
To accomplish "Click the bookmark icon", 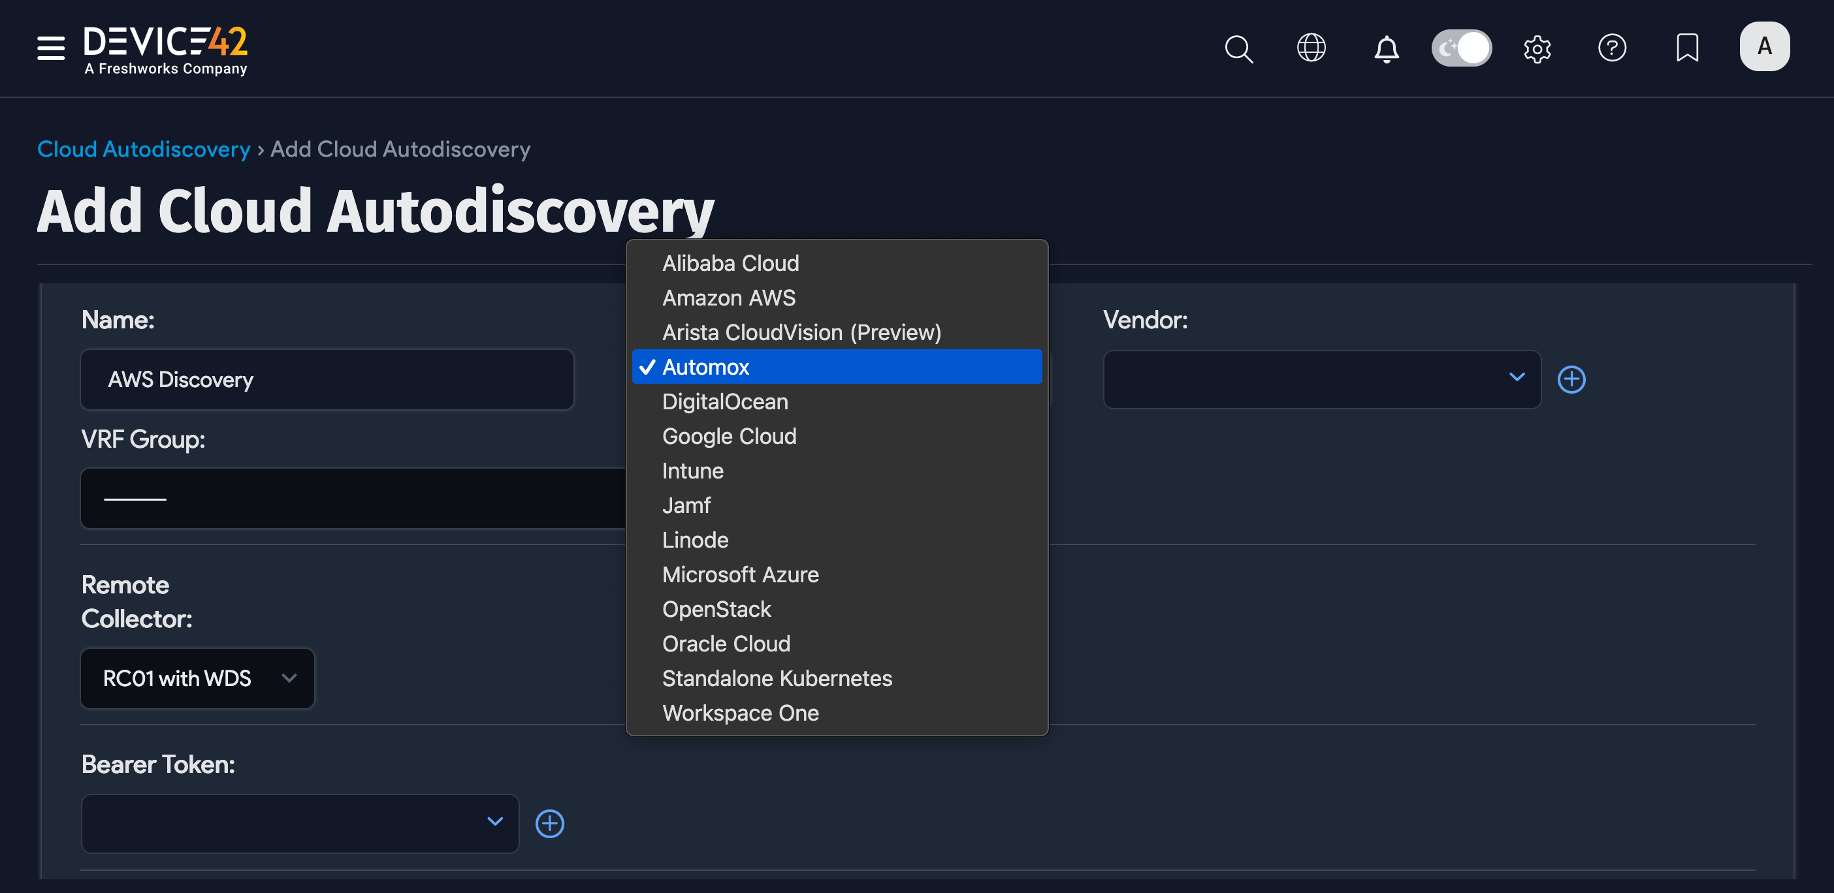I will click(x=1686, y=48).
